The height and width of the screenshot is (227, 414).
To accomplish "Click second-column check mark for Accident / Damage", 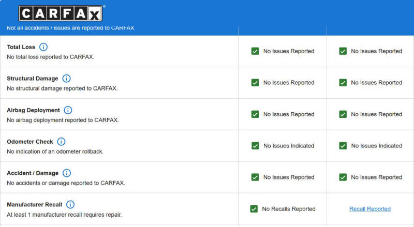I will (x=343, y=177).
